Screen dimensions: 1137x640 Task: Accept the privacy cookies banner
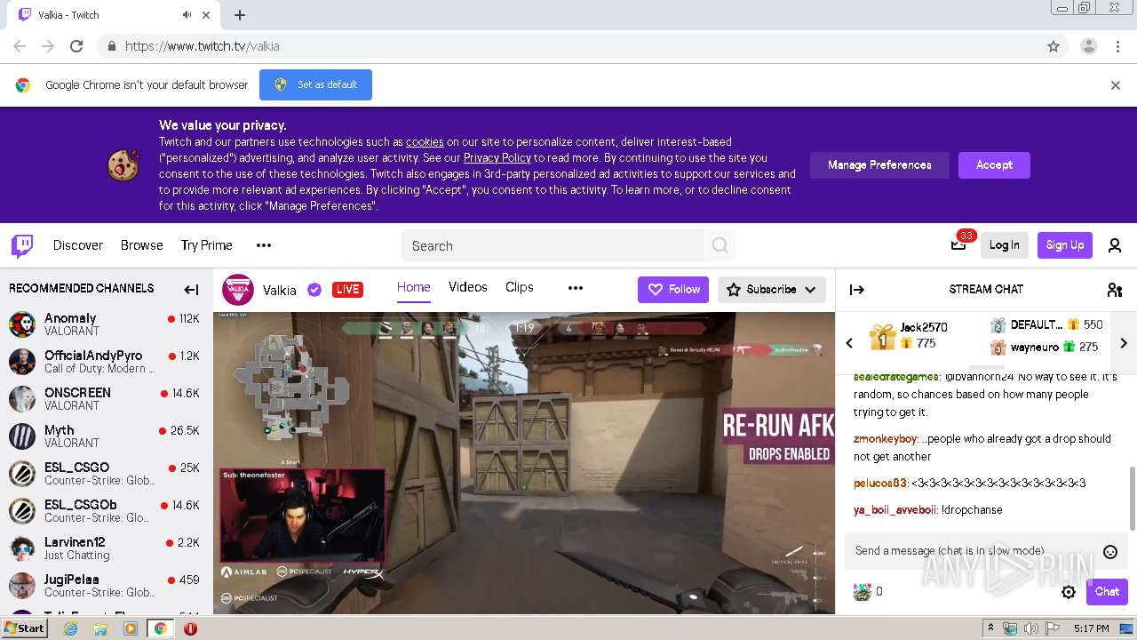[x=994, y=165]
